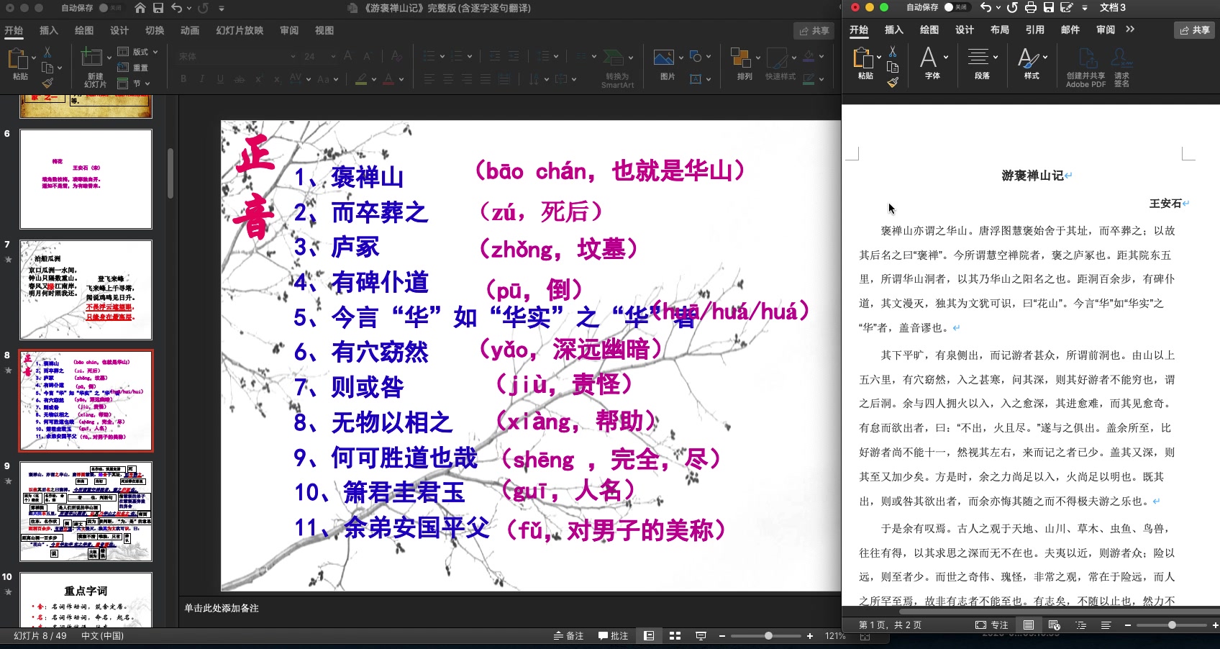Save the Word document 文档3

(x=1048, y=7)
